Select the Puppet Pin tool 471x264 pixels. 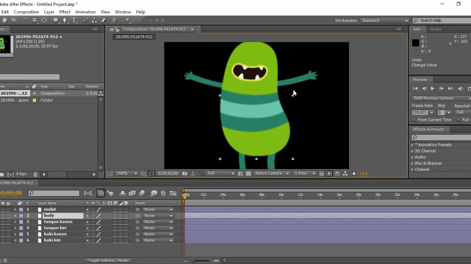click(127, 20)
